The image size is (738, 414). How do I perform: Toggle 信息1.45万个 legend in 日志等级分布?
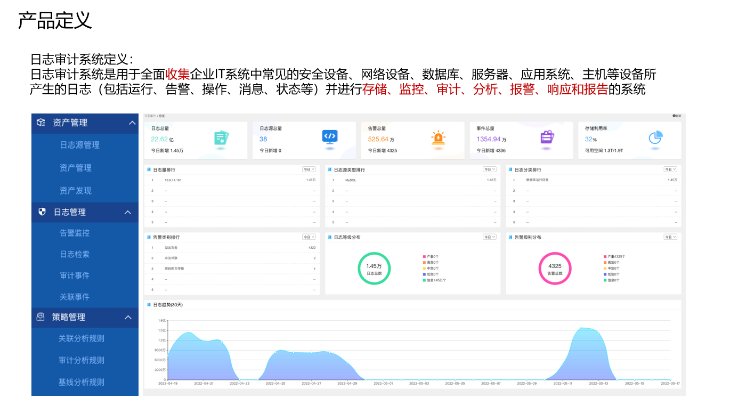click(x=434, y=280)
